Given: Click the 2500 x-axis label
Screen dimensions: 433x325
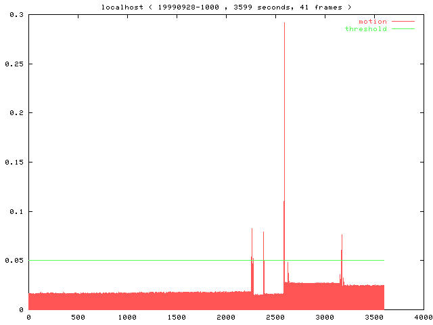Looking at the screenshot, I should [275, 317].
